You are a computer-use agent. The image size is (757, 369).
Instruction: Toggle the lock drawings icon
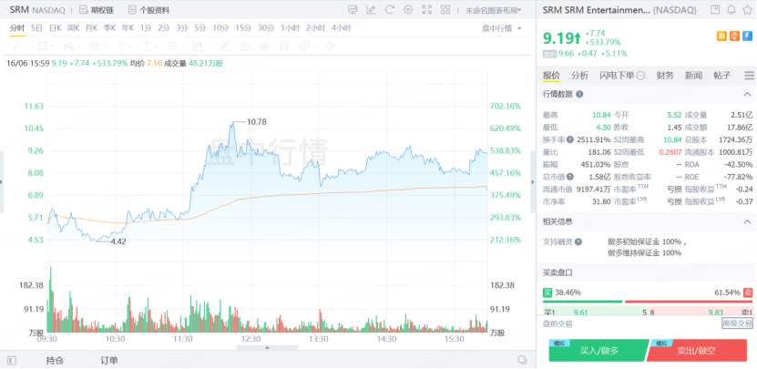(x=245, y=46)
